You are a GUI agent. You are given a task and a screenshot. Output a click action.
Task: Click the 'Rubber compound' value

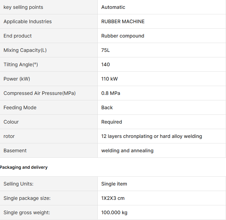(123, 36)
